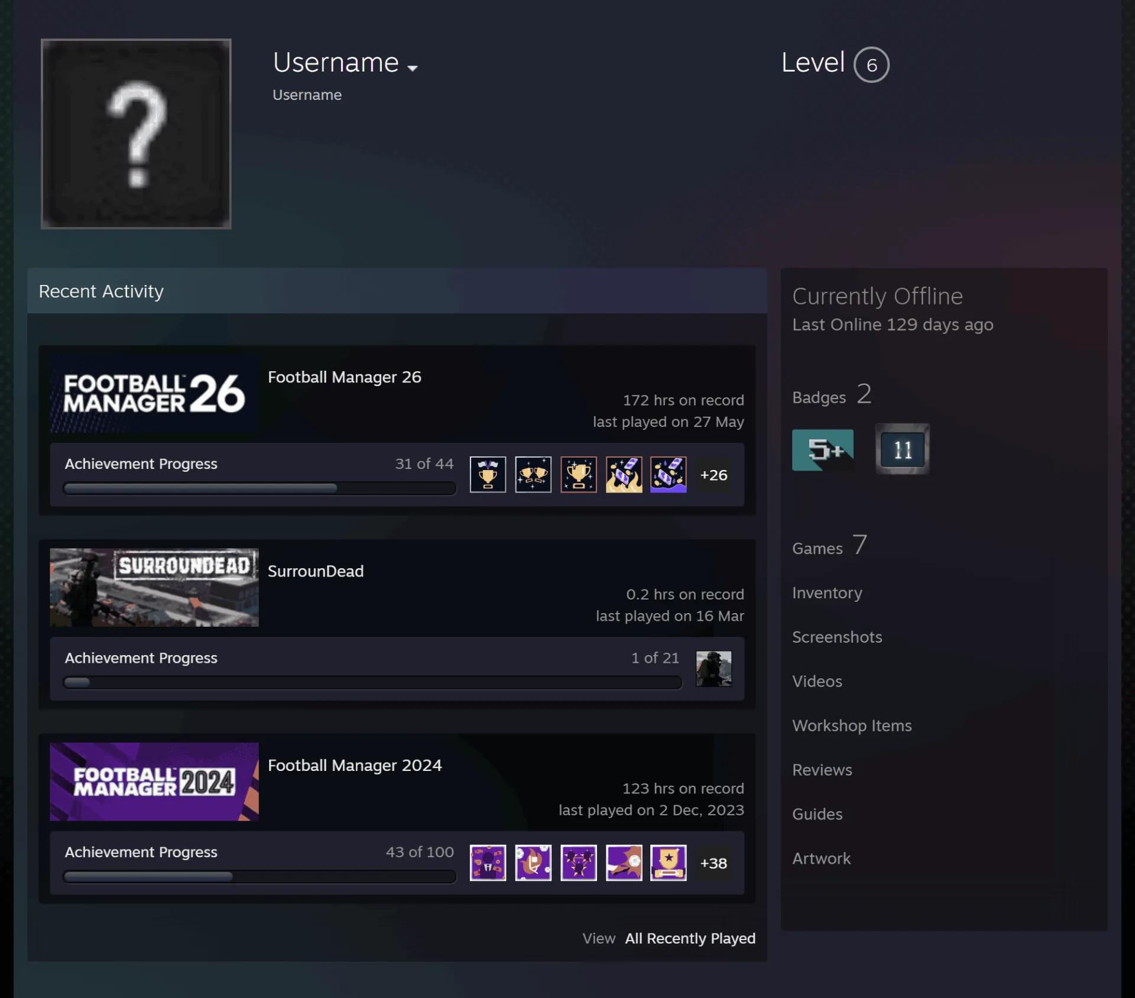
Task: Open the Football Manager 26 title link
Action: pyautogui.click(x=345, y=377)
